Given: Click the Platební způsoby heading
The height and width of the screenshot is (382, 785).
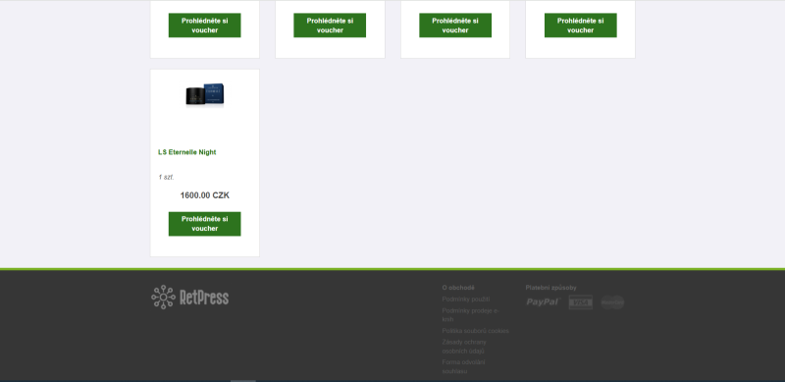Looking at the screenshot, I should pyautogui.click(x=550, y=288).
